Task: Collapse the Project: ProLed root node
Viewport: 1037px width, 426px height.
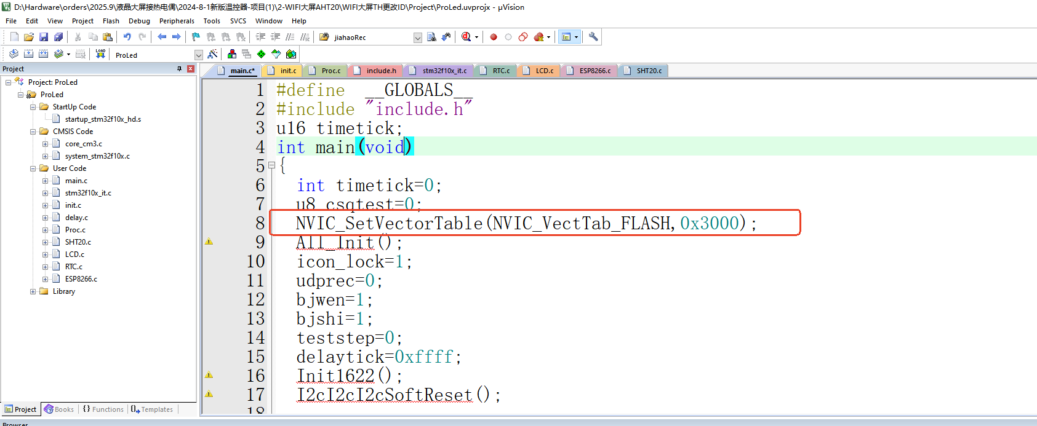Action: coord(8,82)
